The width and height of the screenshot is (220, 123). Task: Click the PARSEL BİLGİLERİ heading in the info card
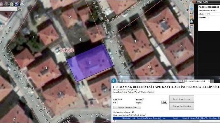(209, 7)
